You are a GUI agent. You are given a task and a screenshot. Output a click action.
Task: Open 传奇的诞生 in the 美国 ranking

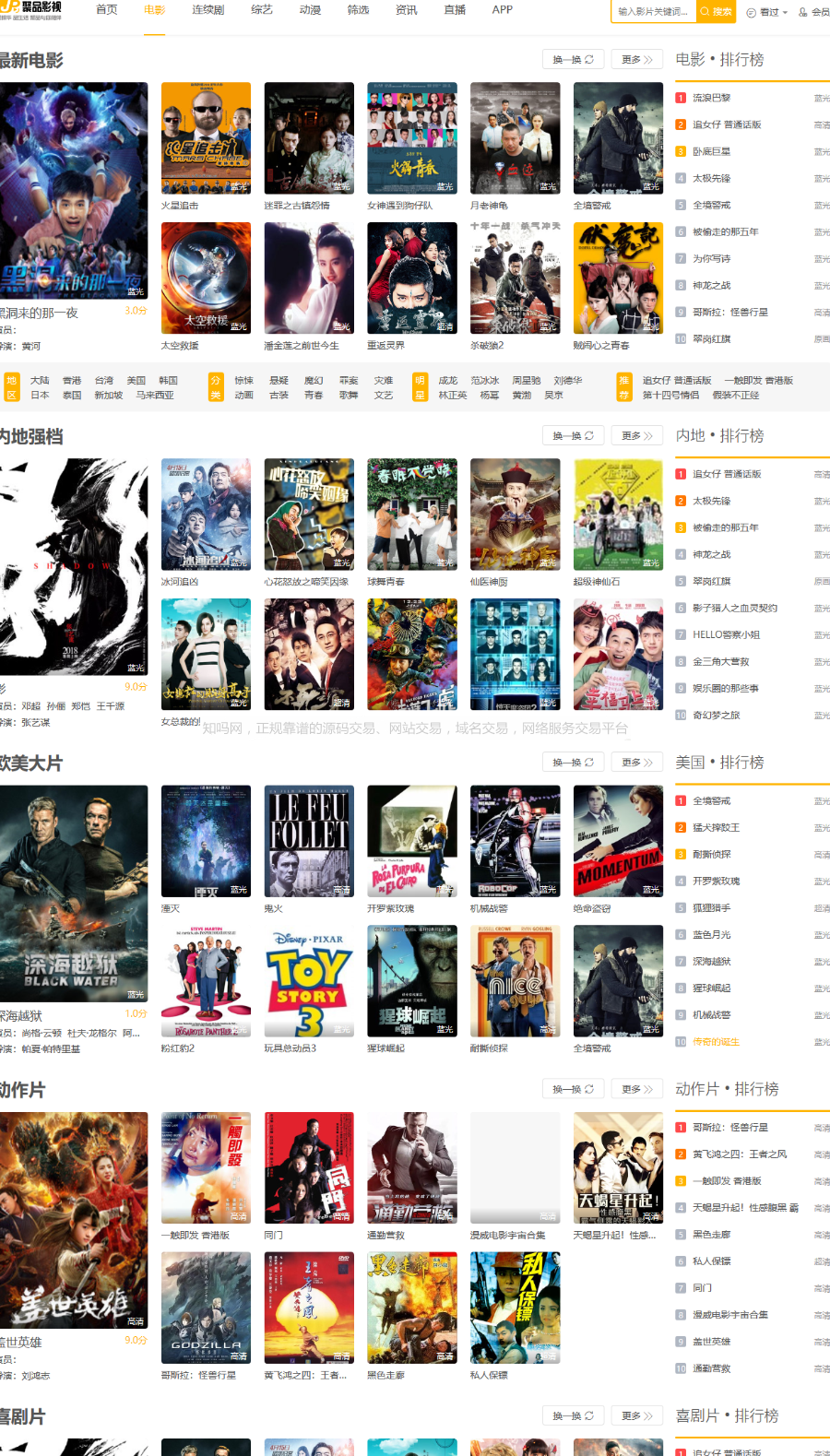717,1041
